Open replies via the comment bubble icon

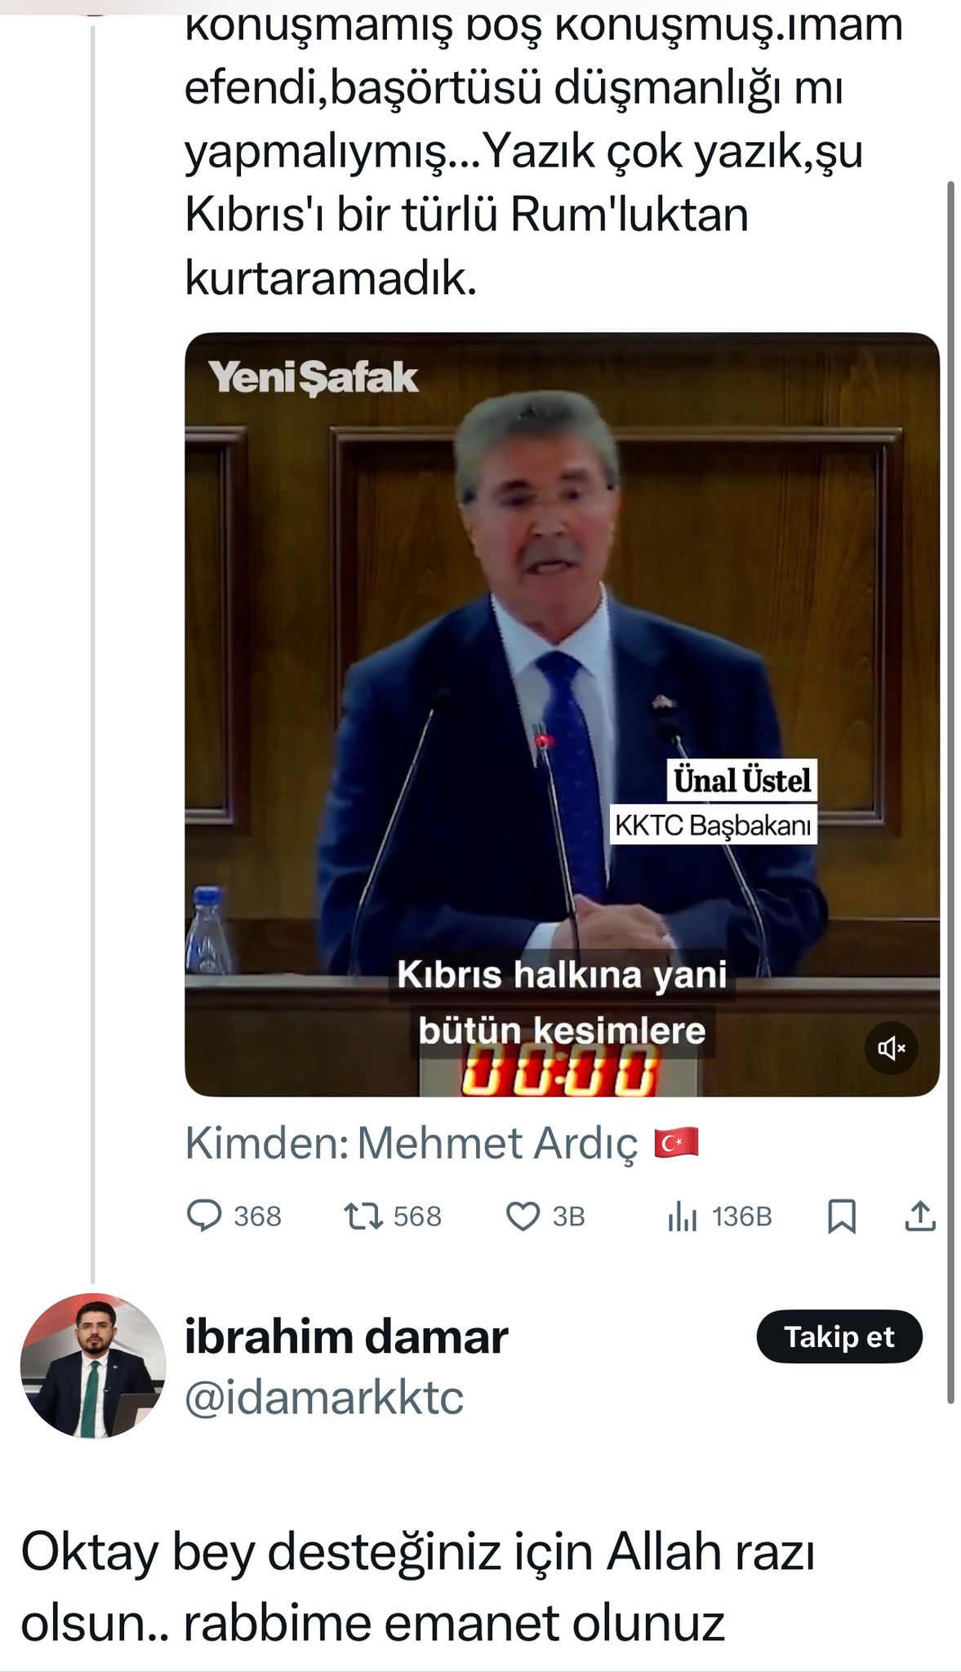[x=204, y=1216]
